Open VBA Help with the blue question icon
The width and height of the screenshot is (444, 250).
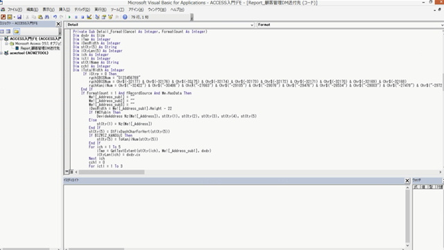[125, 17]
